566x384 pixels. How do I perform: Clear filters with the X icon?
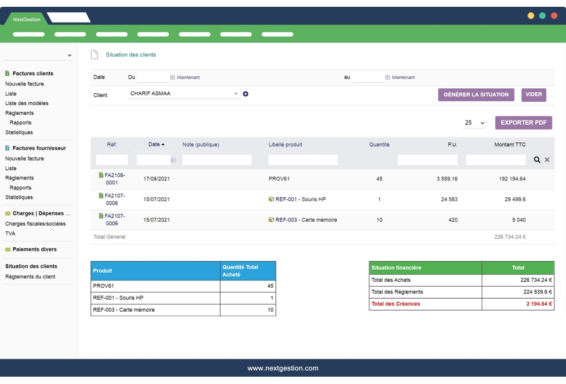coord(547,160)
